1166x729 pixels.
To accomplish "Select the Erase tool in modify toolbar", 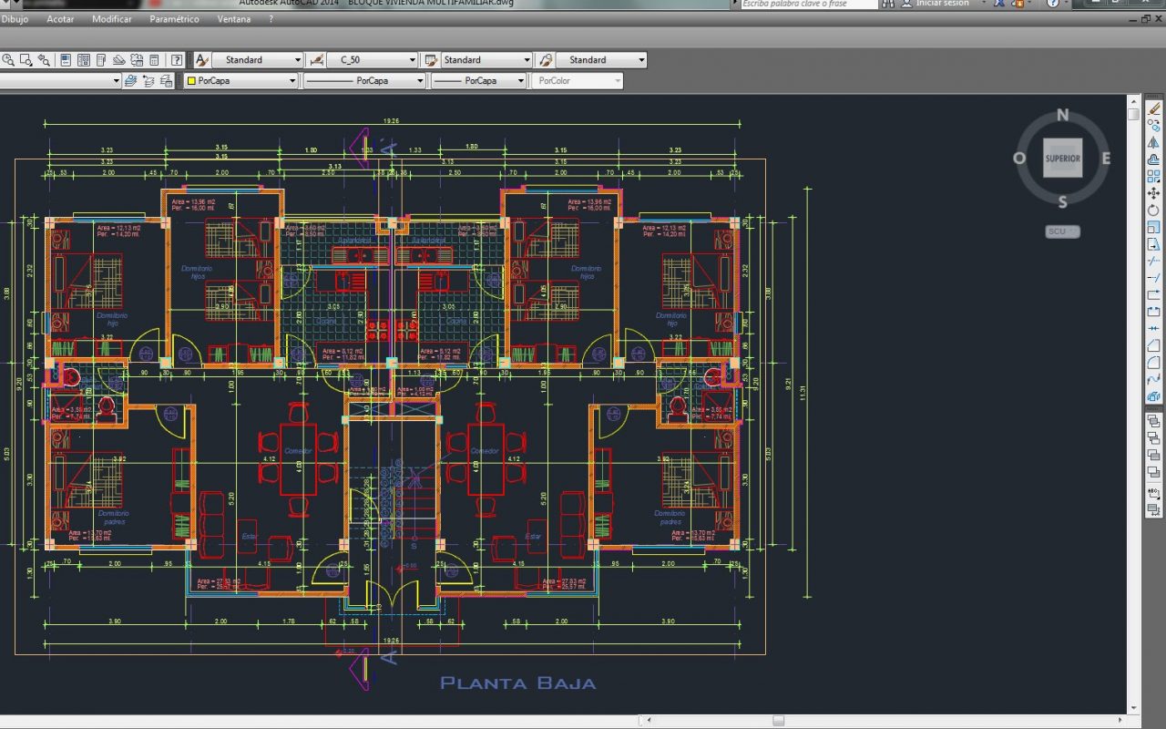I will tap(1154, 108).
